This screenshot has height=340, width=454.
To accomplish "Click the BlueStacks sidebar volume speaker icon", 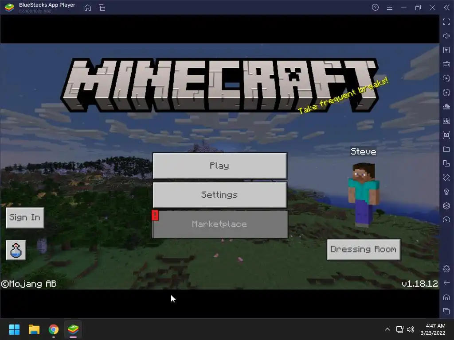I will tap(446, 36).
